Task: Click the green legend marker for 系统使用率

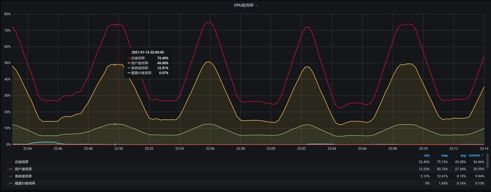Action: pyautogui.click(x=11, y=176)
